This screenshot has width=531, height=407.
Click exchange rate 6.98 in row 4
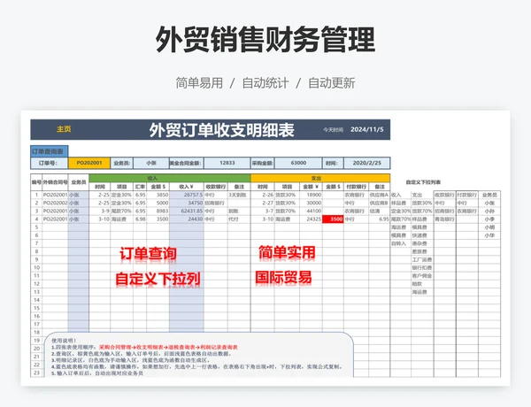coord(140,219)
